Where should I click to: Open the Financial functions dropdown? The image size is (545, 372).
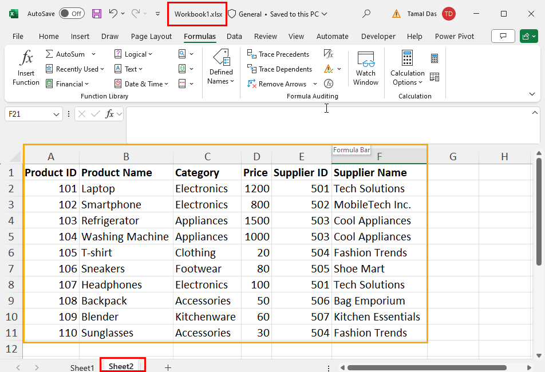click(67, 84)
